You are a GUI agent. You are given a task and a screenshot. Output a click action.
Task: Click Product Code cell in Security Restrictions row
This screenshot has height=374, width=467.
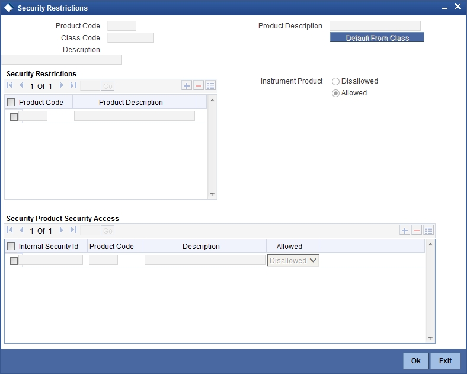click(x=33, y=116)
